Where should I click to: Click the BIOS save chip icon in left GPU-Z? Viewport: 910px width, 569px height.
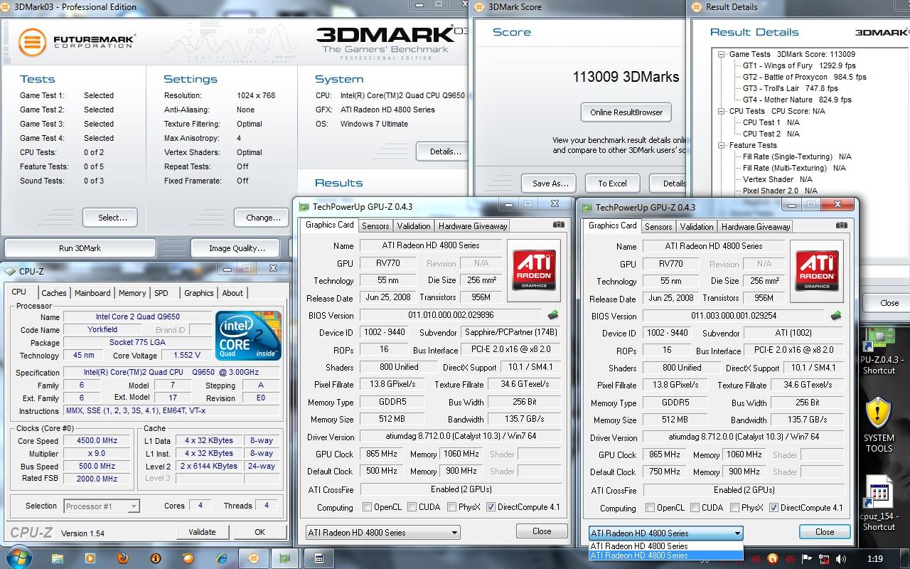coord(553,315)
